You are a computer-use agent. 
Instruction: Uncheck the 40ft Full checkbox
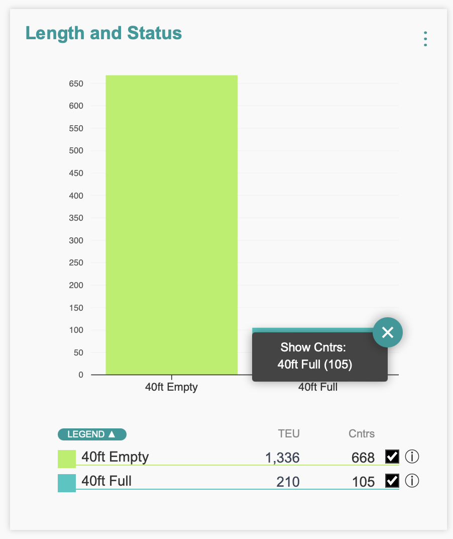[x=392, y=481]
